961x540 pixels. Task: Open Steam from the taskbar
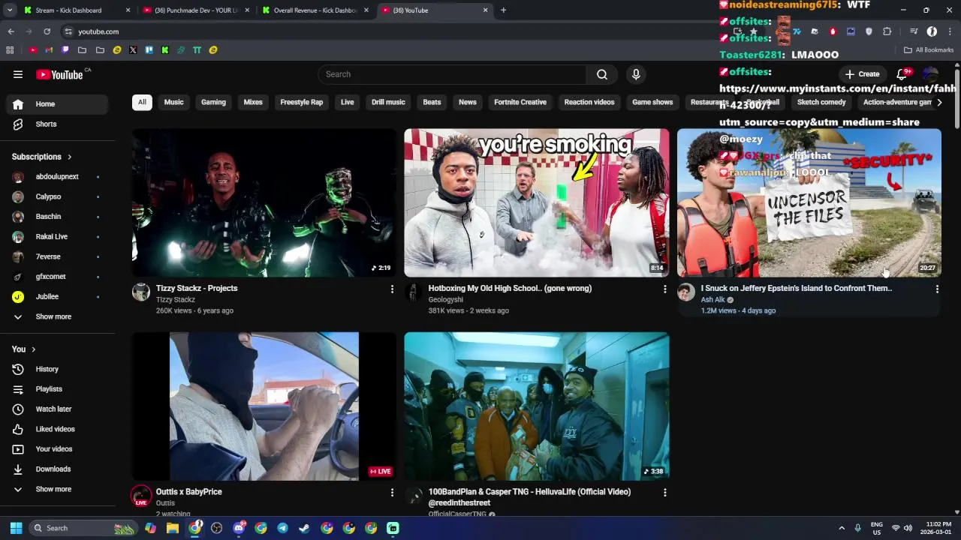pos(304,528)
